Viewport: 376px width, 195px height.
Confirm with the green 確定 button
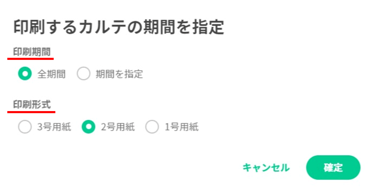[333, 167]
